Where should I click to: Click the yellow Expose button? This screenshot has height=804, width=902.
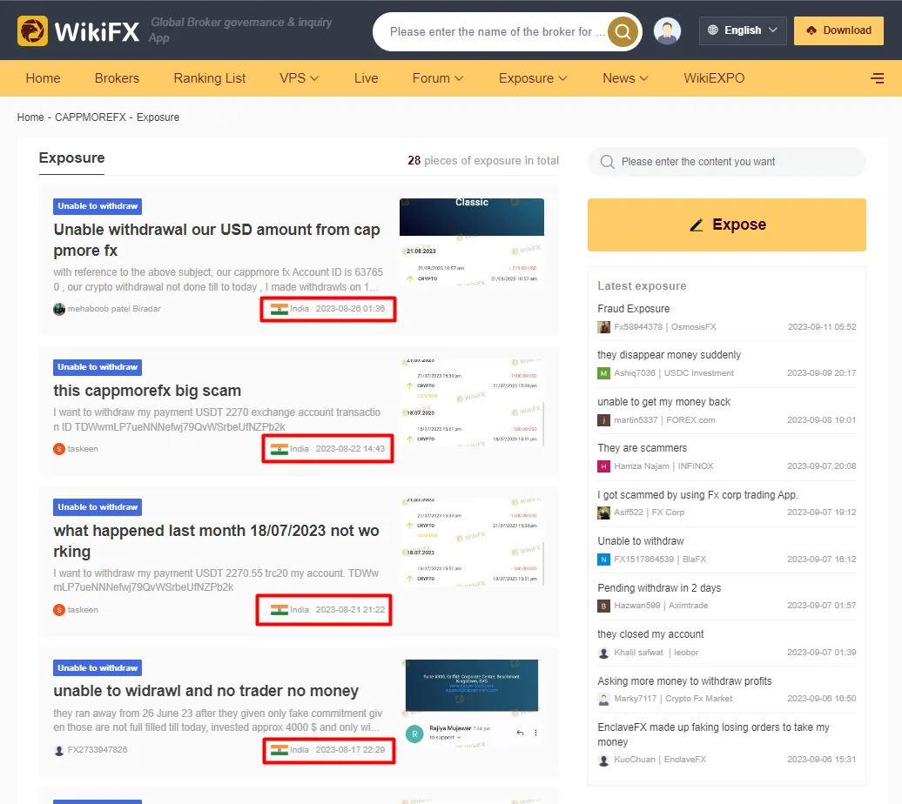726,224
